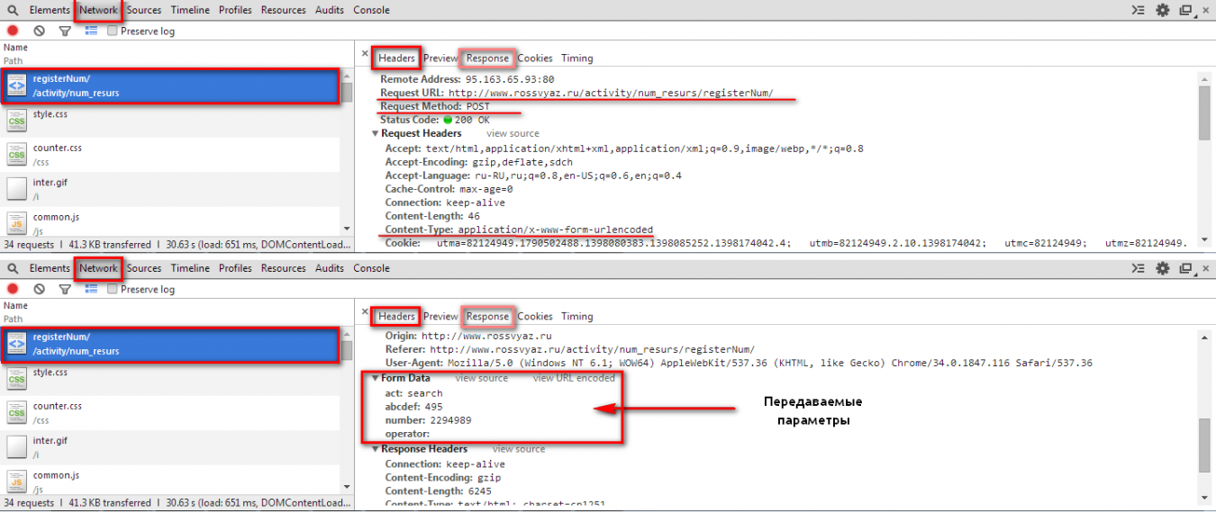Close request details pane in lower panel

365,312
